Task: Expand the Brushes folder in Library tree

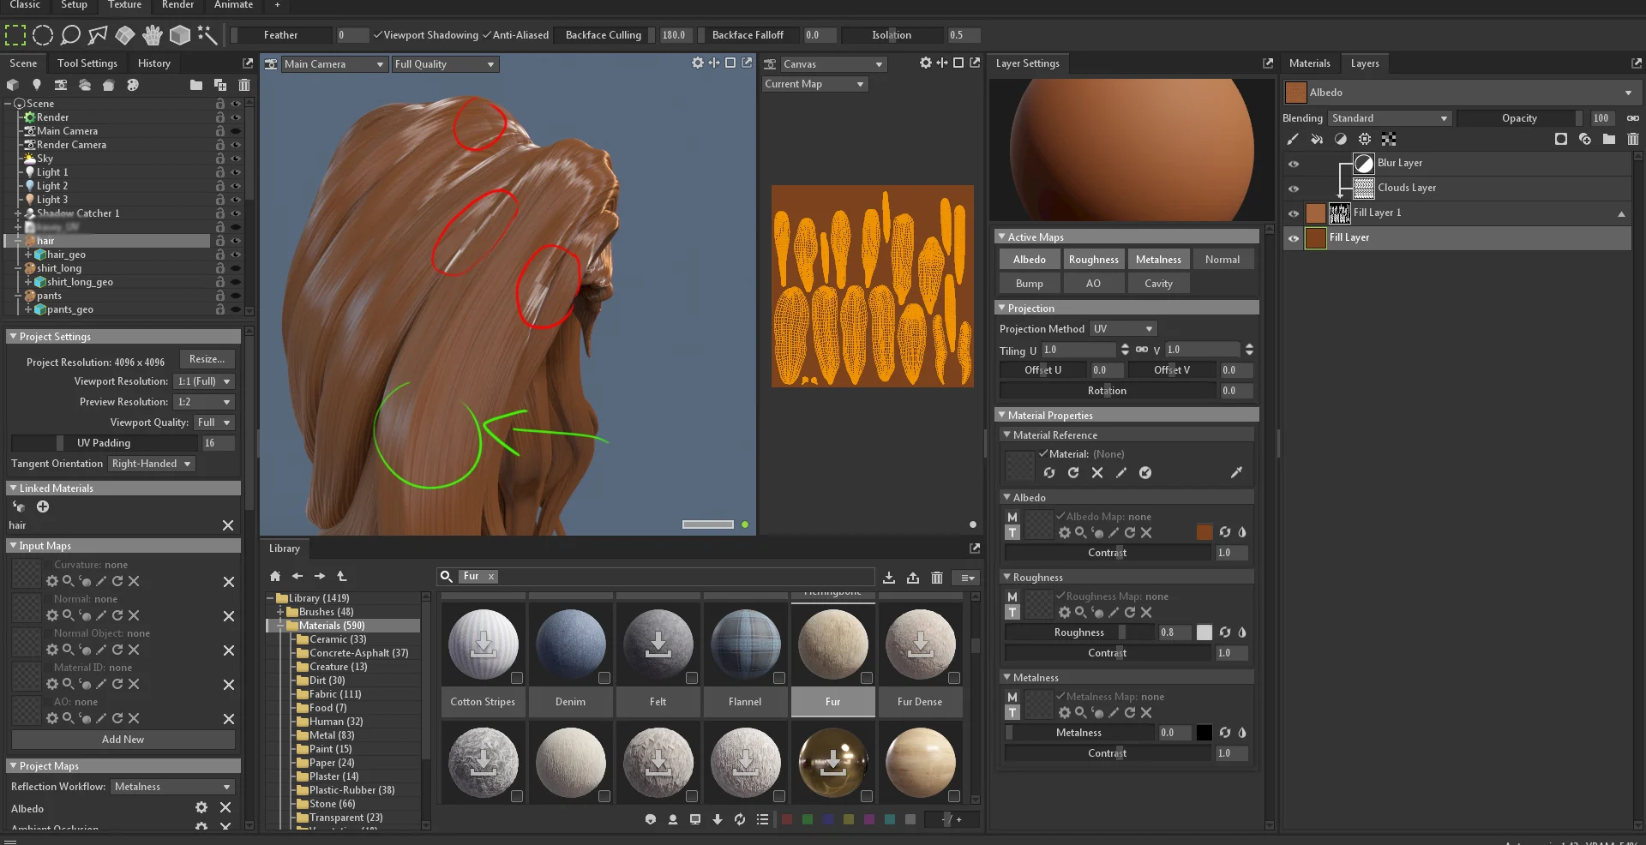Action: coord(280,612)
